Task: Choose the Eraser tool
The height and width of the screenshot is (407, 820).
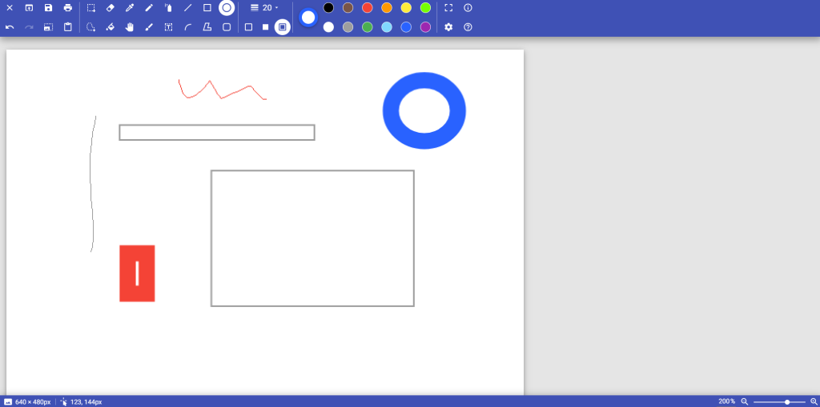Action: (111, 8)
